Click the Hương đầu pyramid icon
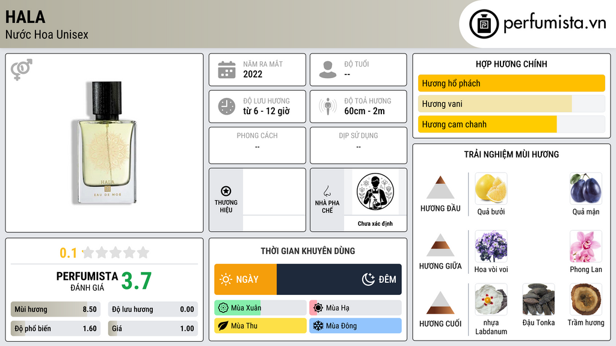This screenshot has height=346, width=616. (440, 187)
